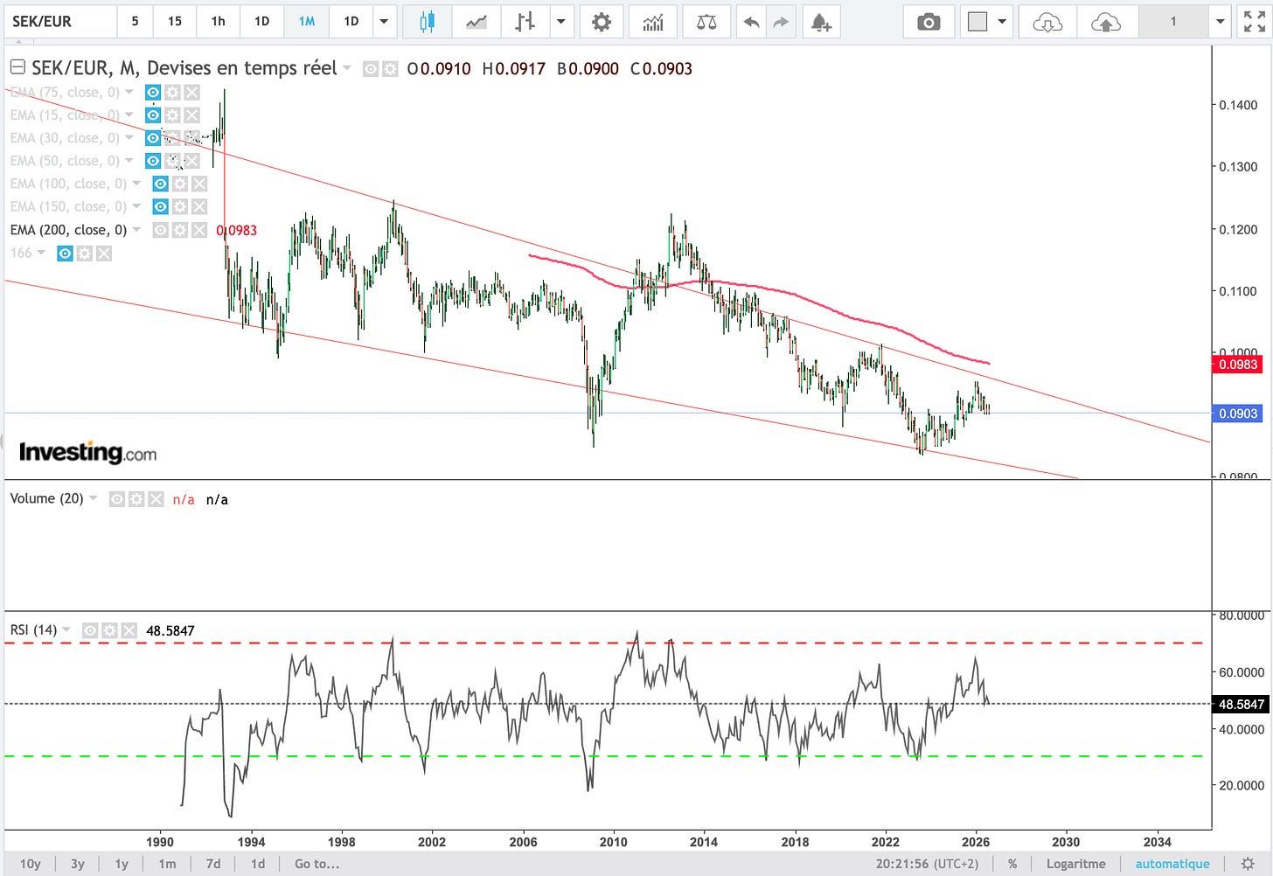The image size is (1273, 876).
Task: Switch to the area chart style icon
Action: [x=477, y=22]
